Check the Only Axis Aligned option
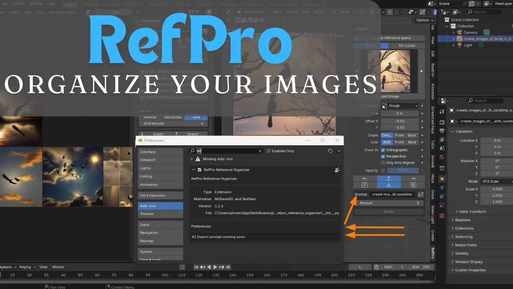 coord(383,163)
